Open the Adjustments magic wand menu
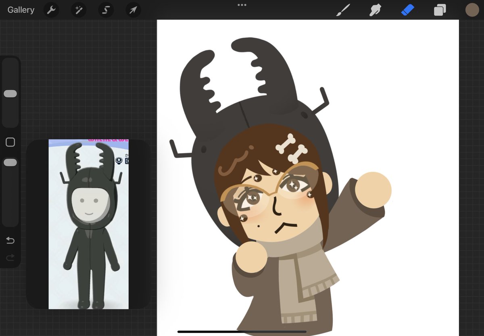484x336 pixels. click(78, 10)
